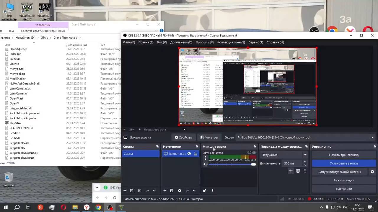Undock the Controls (Управление) panel
Screen dimensions: 378x212
tap(375, 147)
